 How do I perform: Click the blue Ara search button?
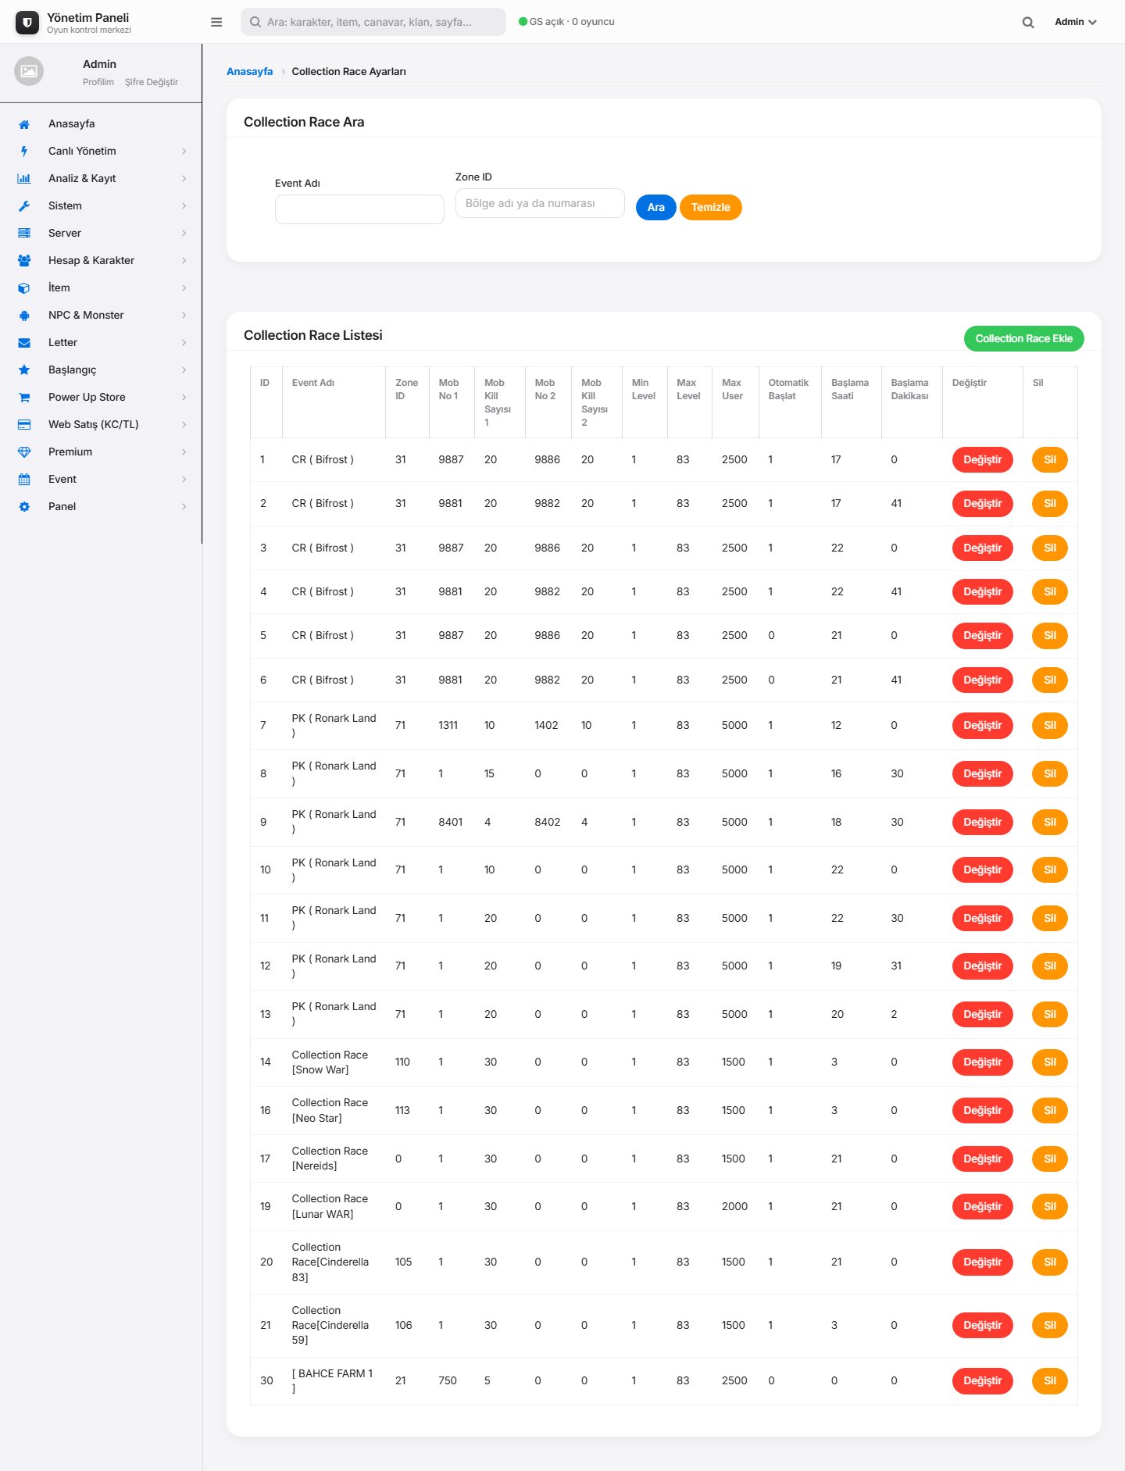click(x=656, y=207)
